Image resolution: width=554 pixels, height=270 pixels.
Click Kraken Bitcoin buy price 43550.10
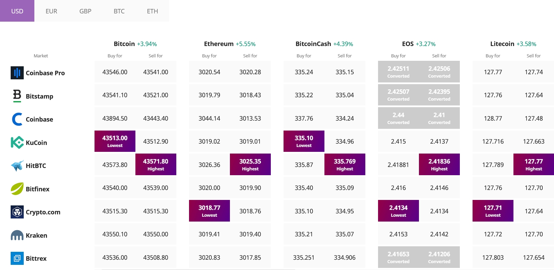115,234
